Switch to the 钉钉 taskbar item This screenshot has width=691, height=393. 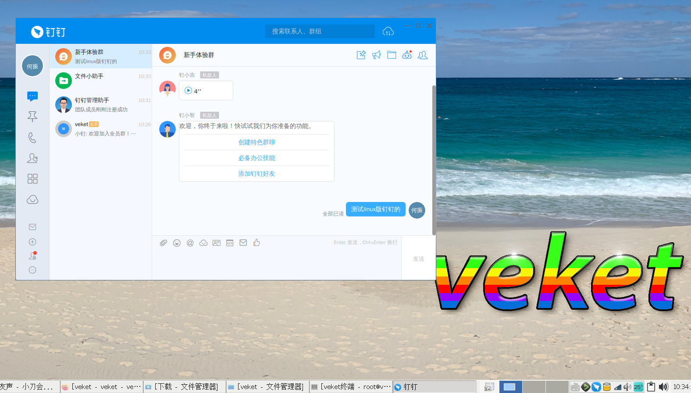pyautogui.click(x=435, y=387)
